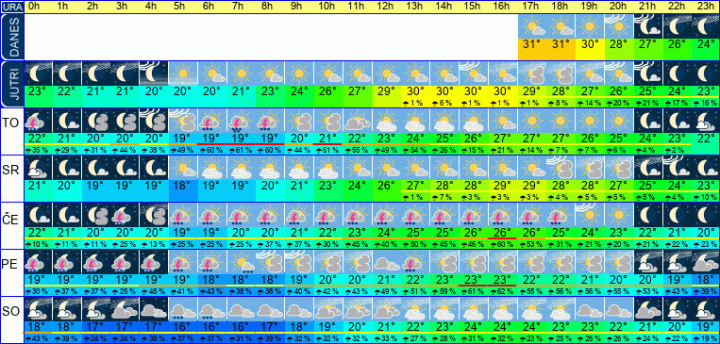Select the rain cloud icon for SO at 5h
This screenshot has width=720, height=344.
click(184, 309)
